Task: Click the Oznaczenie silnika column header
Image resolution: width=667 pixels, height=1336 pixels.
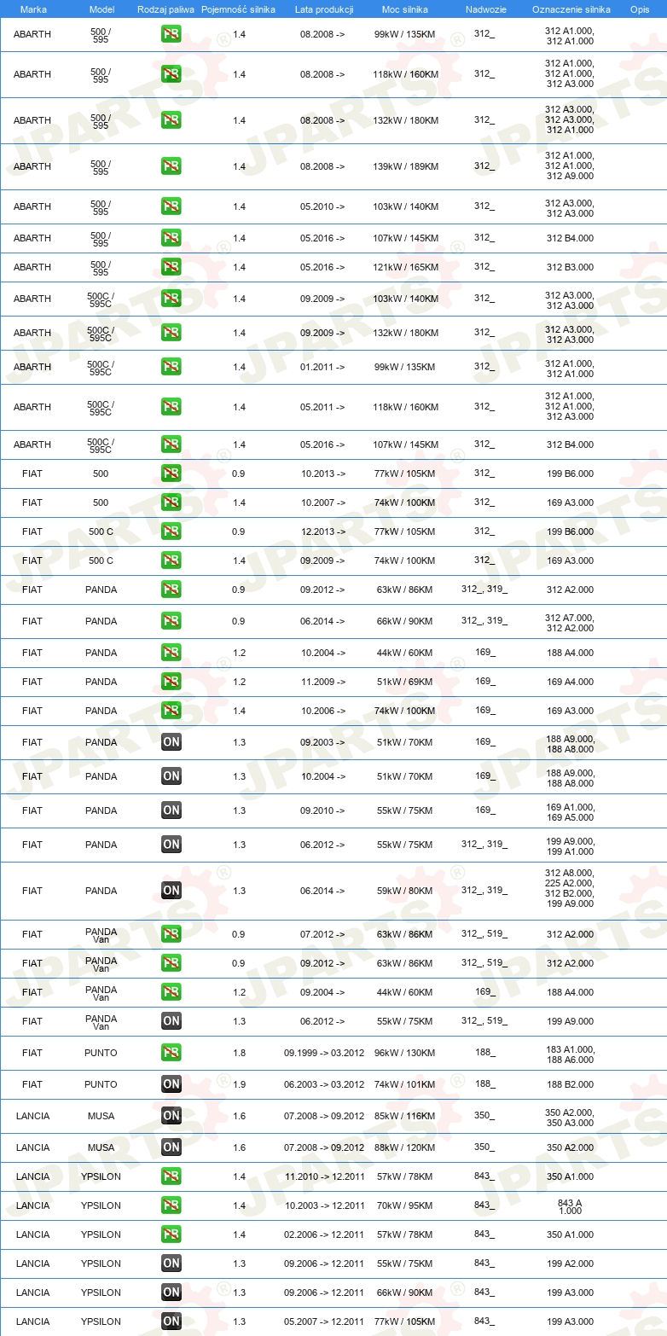Action: click(571, 9)
